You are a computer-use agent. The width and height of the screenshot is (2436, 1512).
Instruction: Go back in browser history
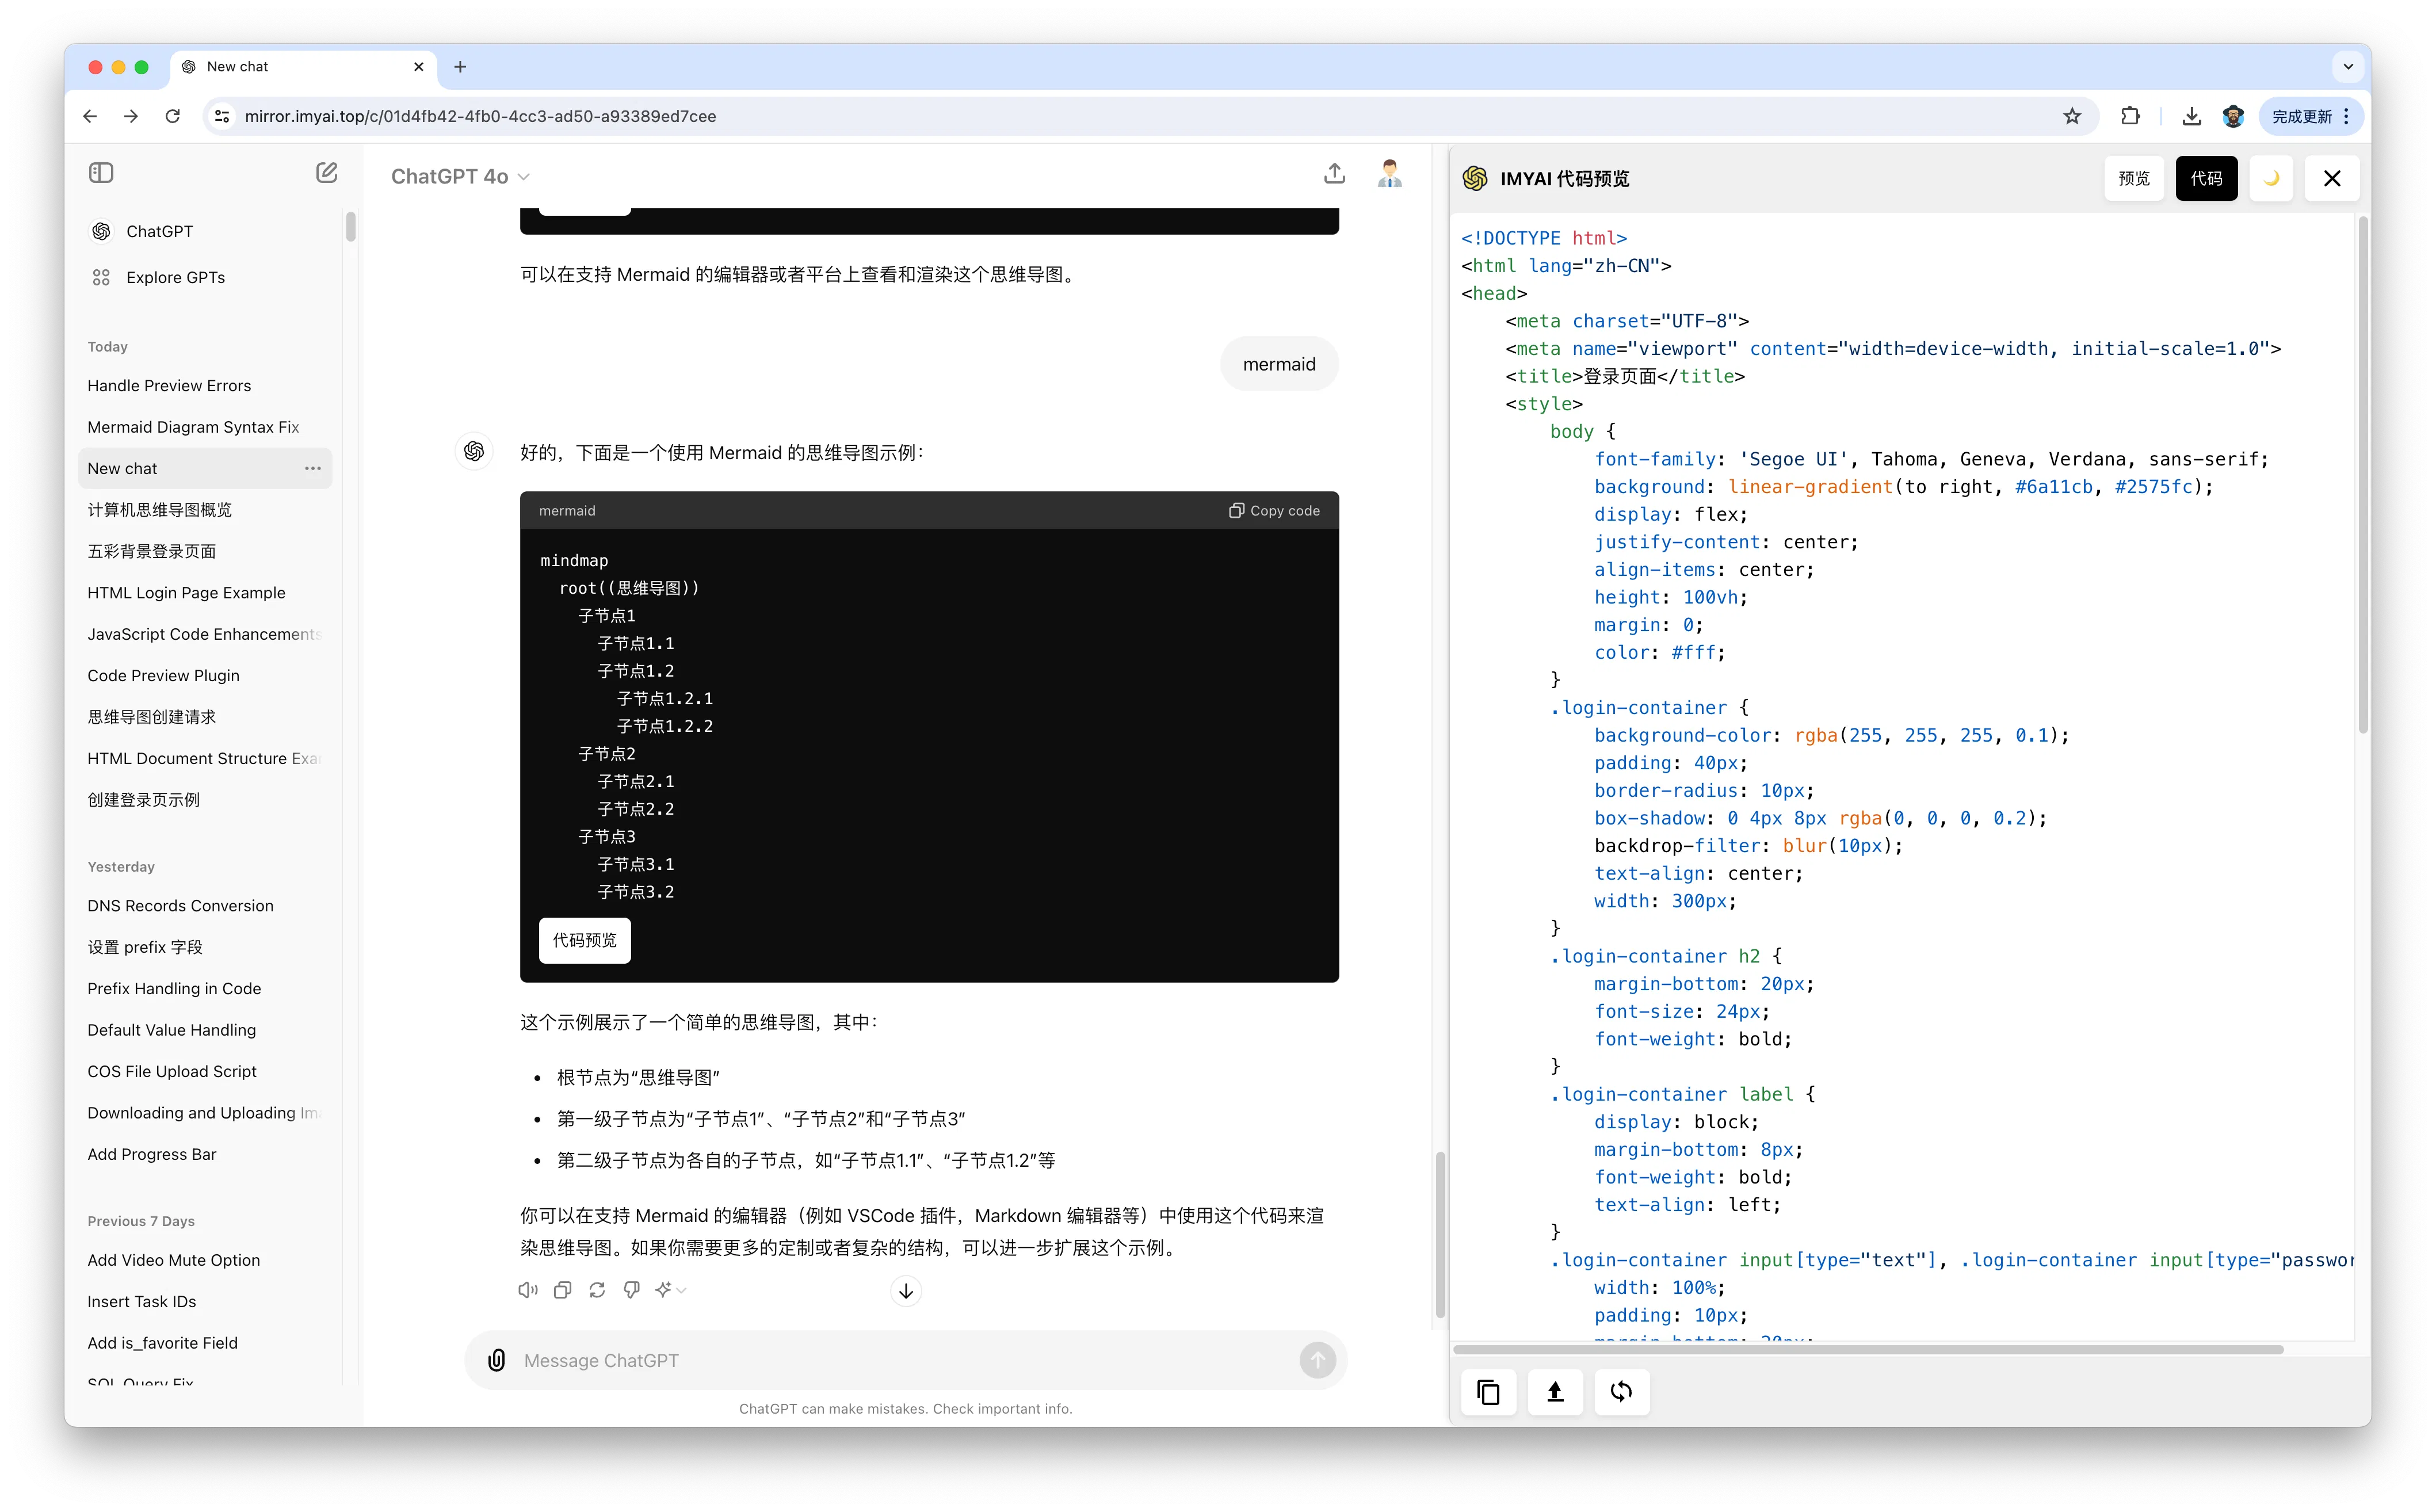[x=90, y=116]
